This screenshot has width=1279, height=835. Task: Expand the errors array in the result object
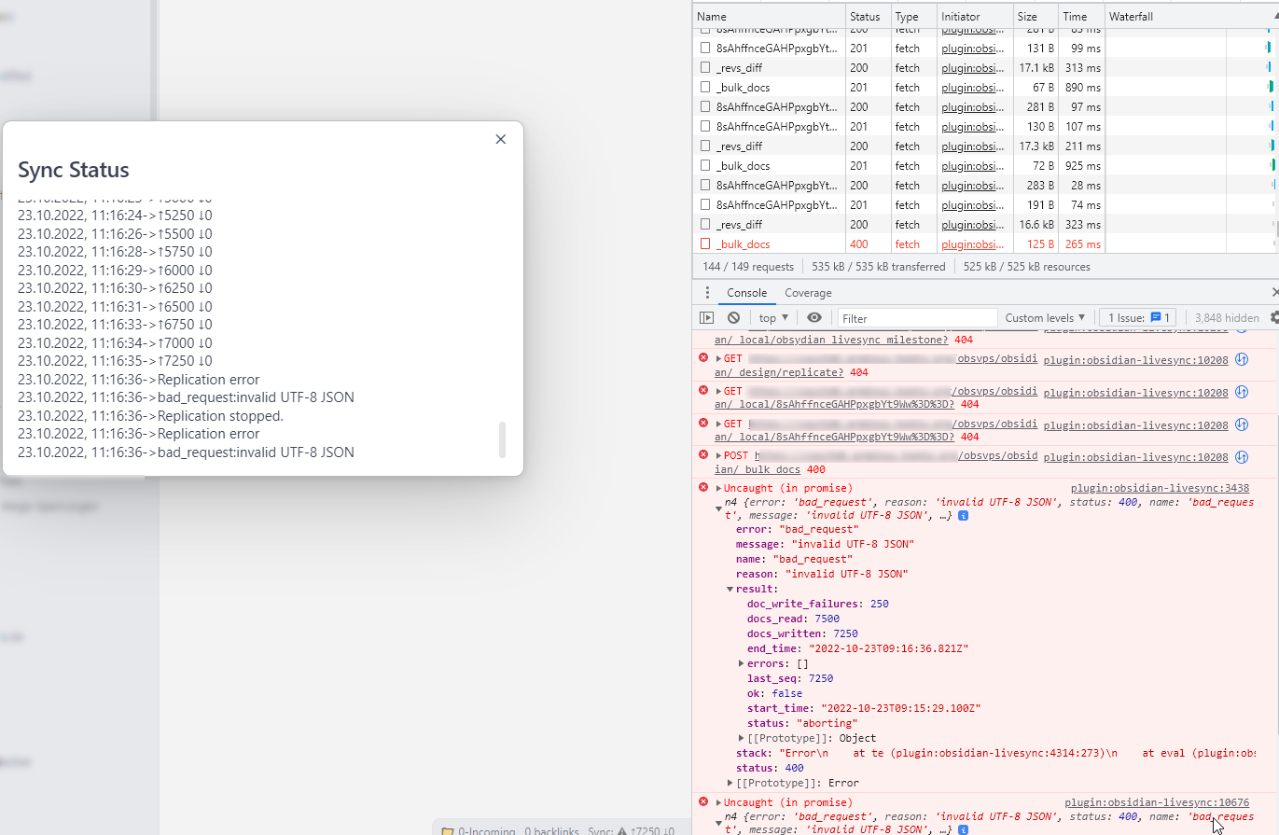[x=742, y=663]
